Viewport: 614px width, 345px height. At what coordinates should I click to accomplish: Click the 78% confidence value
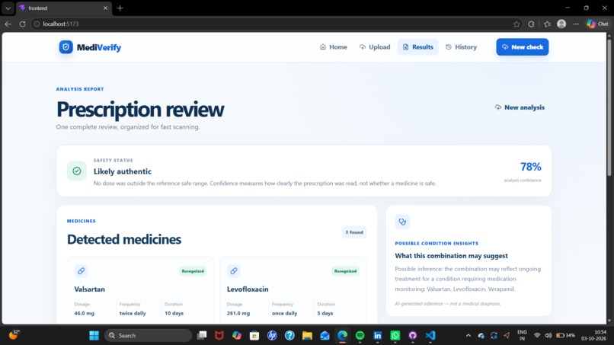pos(531,167)
